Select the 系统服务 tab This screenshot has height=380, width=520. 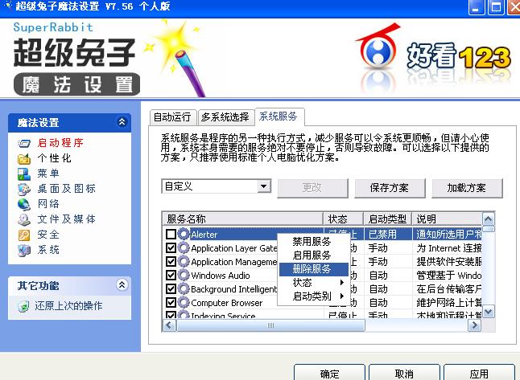tap(279, 116)
